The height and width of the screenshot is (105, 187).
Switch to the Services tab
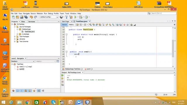pos(32,22)
